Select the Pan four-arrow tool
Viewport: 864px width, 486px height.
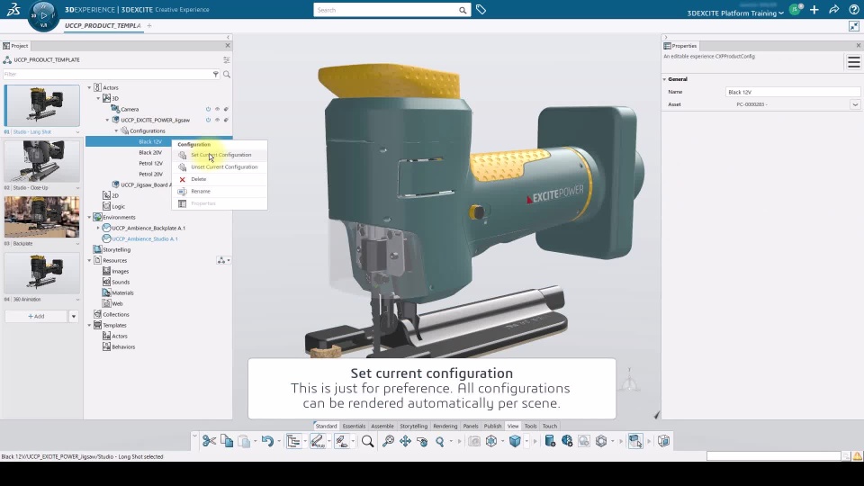(x=406, y=441)
